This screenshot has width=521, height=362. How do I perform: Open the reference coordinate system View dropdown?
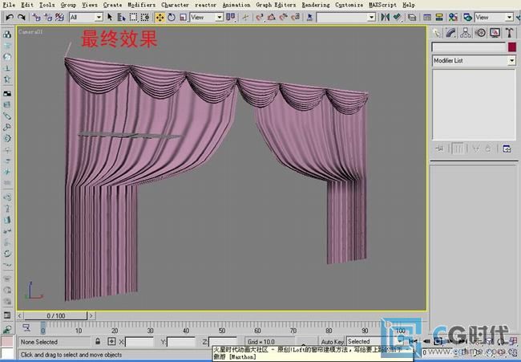tap(206, 17)
